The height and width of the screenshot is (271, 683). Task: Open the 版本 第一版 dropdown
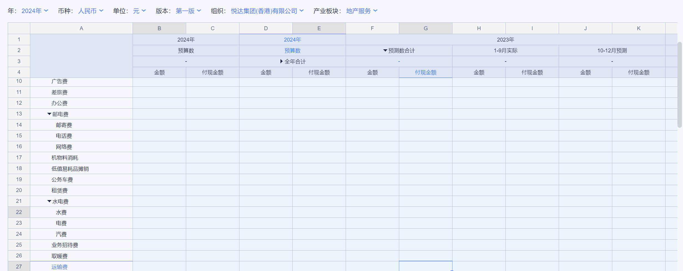pyautogui.click(x=188, y=11)
